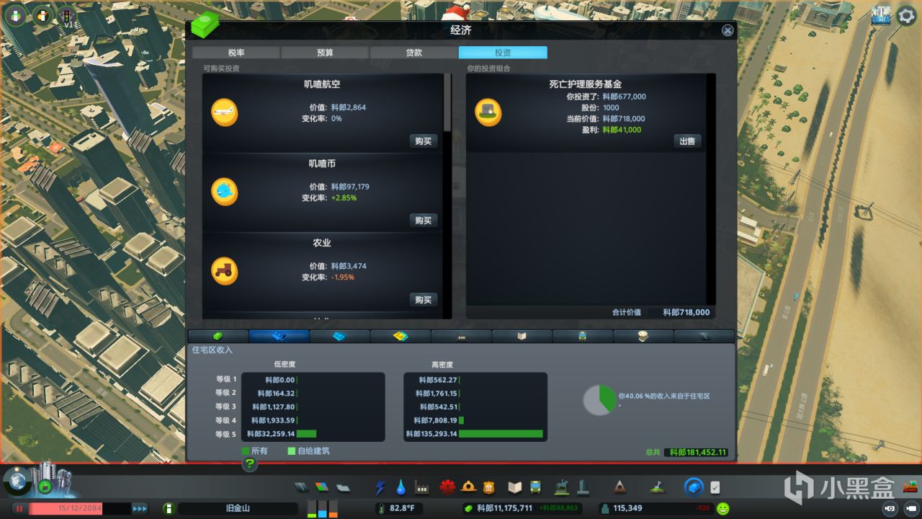Select the 贷款 tab

pyautogui.click(x=413, y=53)
